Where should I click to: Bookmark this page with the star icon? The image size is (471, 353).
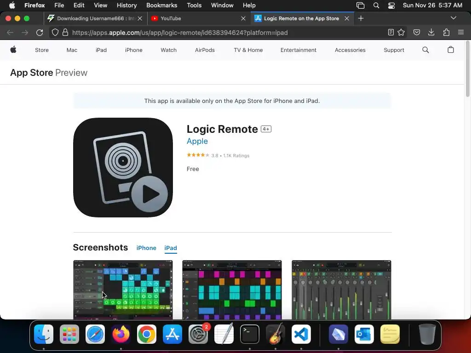click(x=401, y=33)
